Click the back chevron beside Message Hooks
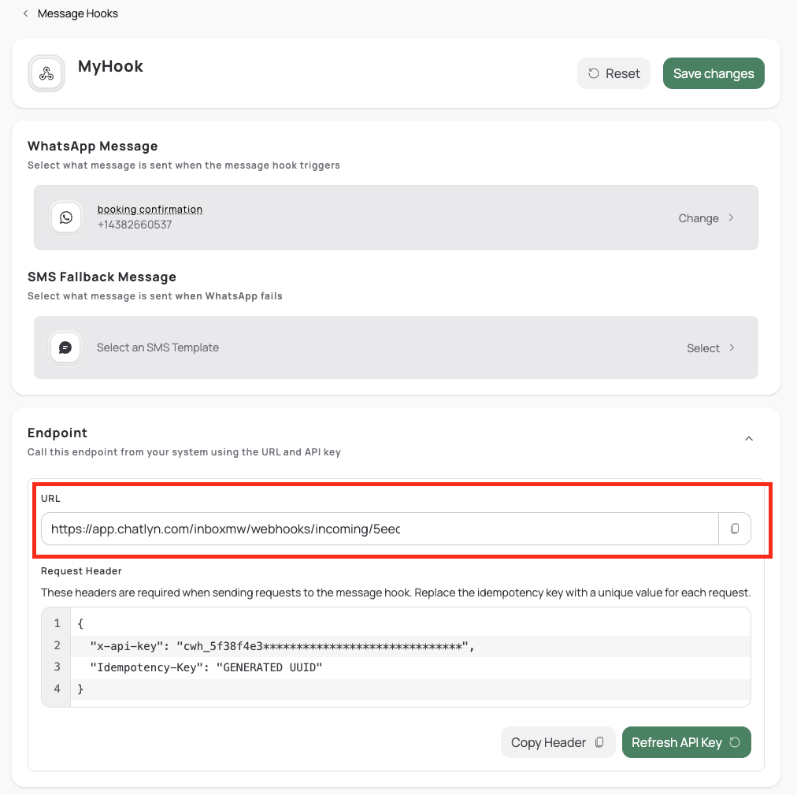 click(x=25, y=13)
